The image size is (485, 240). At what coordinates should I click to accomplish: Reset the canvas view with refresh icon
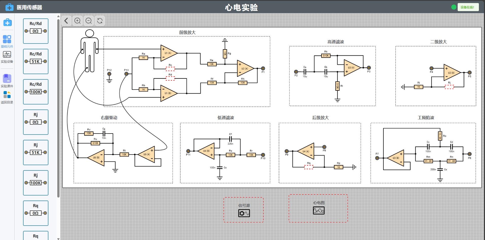tap(100, 21)
